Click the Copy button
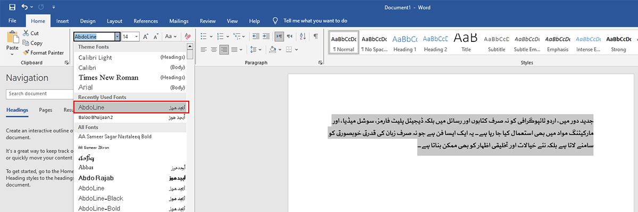Image resolution: width=638 pixels, height=212 pixels. tap(32, 43)
